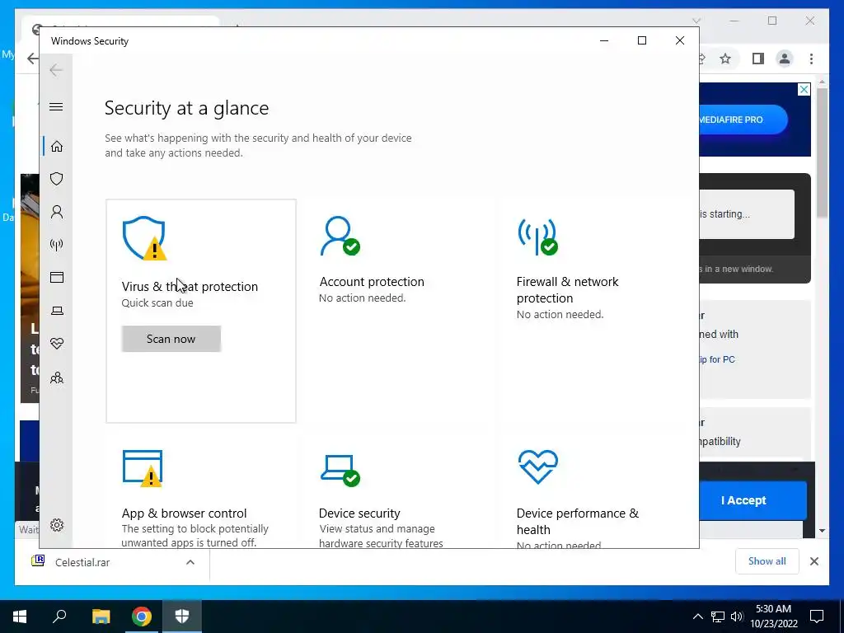Maximize the Windows Security window

[x=641, y=40]
